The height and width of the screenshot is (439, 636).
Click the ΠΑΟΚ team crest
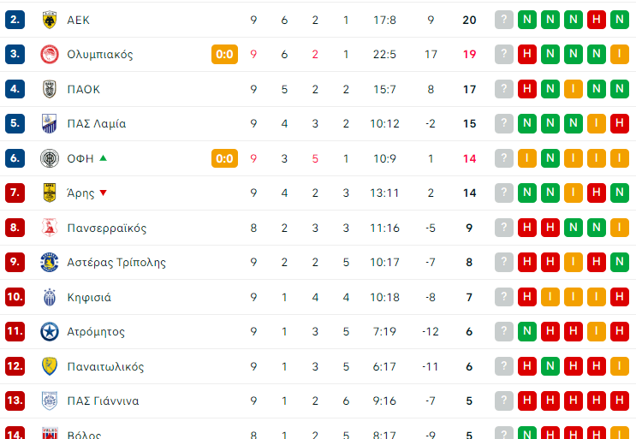pyautogui.click(x=49, y=89)
